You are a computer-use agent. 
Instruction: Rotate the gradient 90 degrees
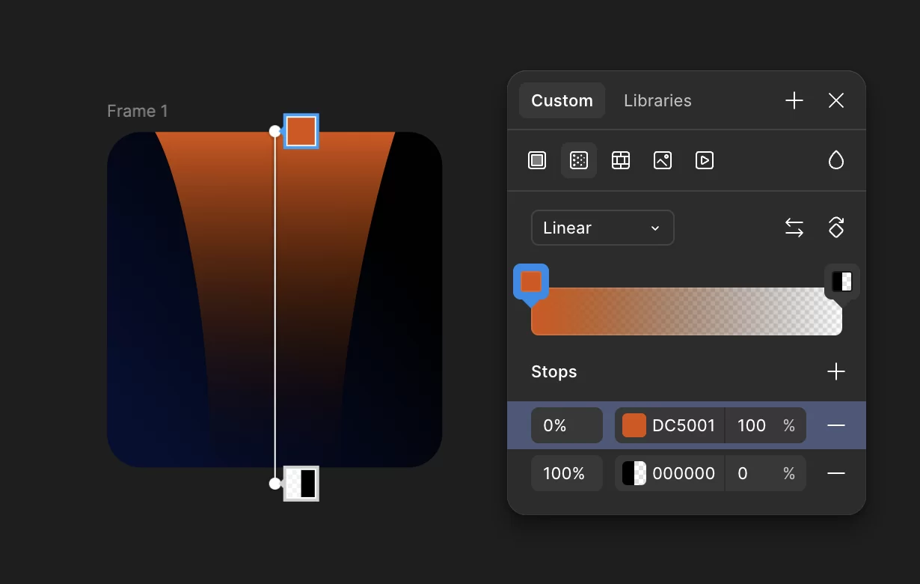pyautogui.click(x=836, y=228)
